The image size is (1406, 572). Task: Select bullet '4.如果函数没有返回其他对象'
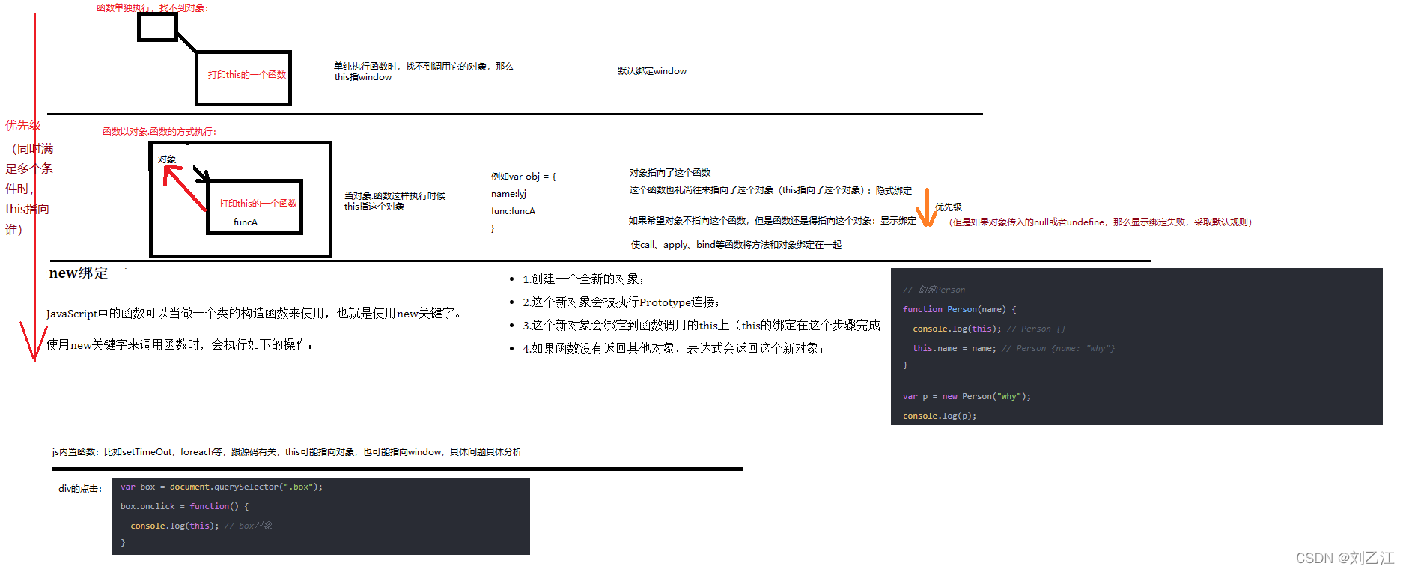pyautogui.click(x=673, y=349)
